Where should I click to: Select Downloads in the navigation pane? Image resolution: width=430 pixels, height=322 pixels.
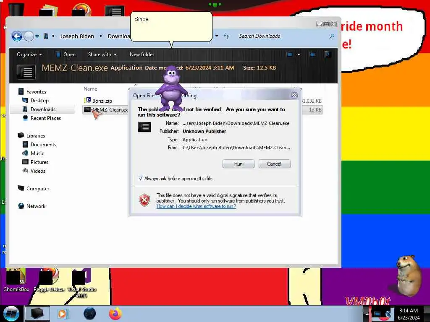pos(39,109)
